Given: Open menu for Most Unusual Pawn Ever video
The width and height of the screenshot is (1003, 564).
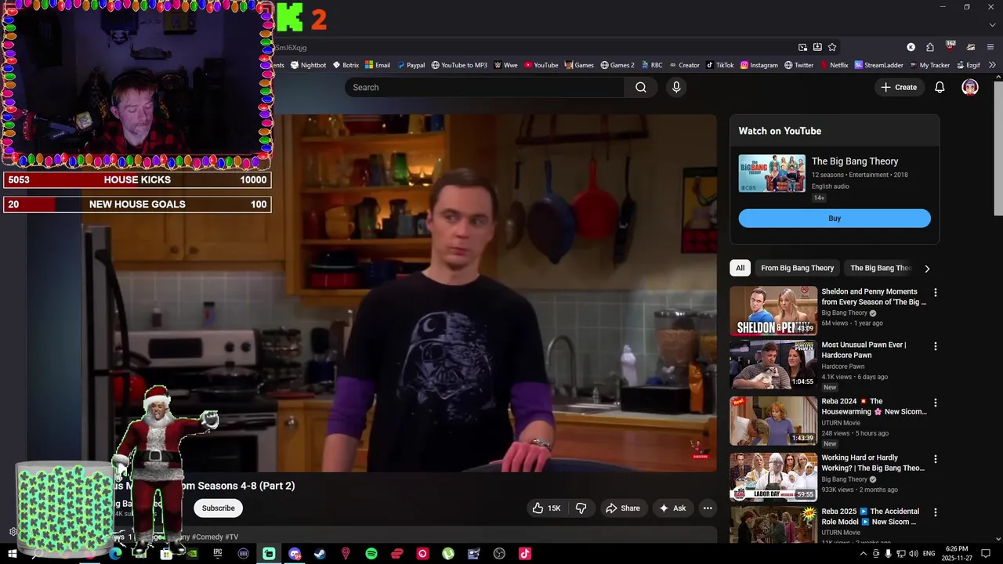Looking at the screenshot, I should tap(935, 346).
